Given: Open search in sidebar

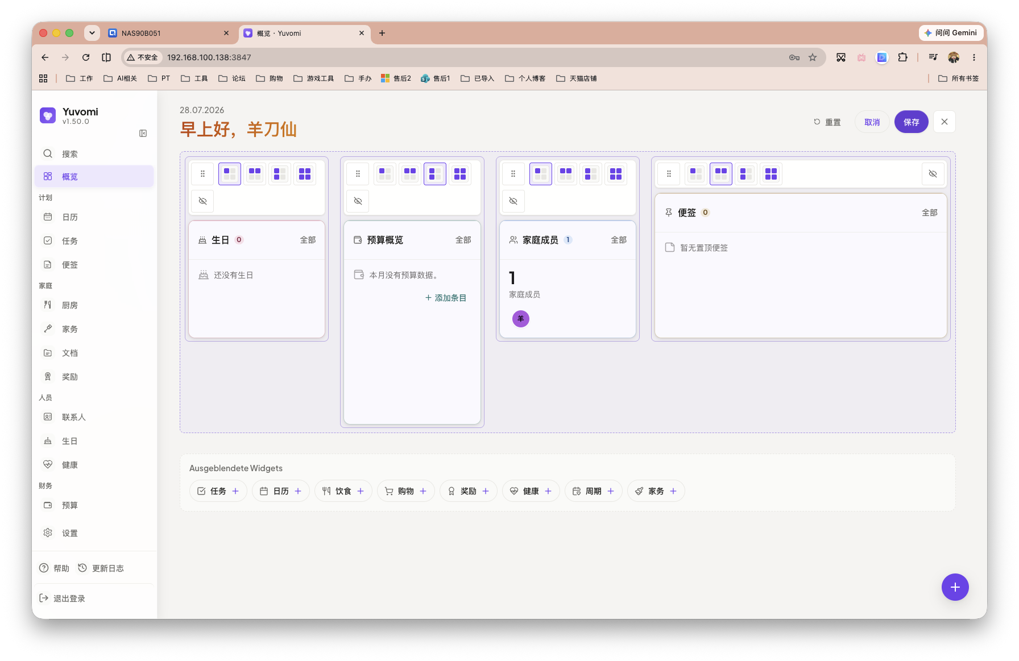Looking at the screenshot, I should tap(94, 154).
